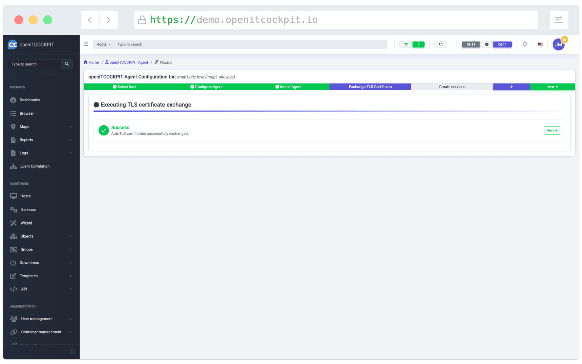Expand the API submenu chevron
Viewport: 582px width, 364px height.
coord(70,289)
